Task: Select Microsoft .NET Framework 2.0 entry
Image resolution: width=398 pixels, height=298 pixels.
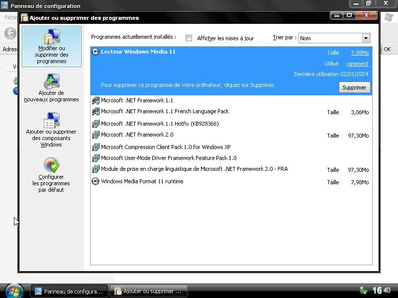Action: (231, 135)
